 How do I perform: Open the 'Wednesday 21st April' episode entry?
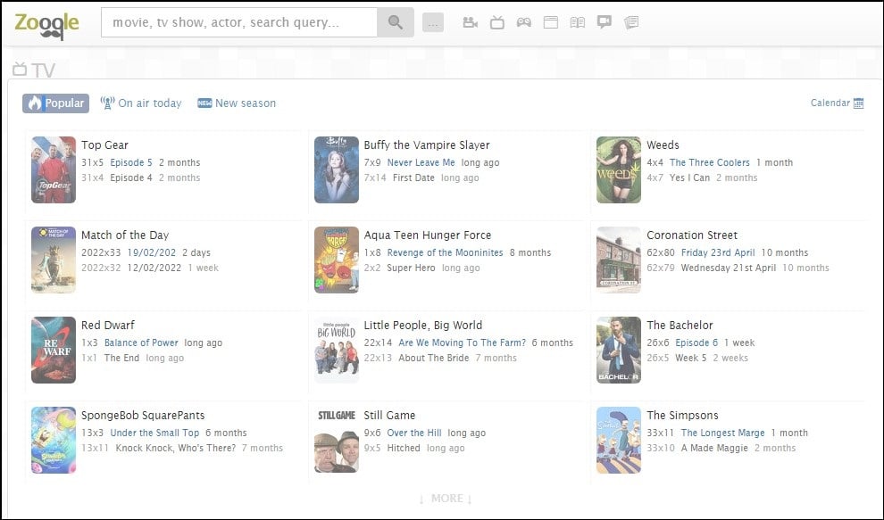click(729, 268)
